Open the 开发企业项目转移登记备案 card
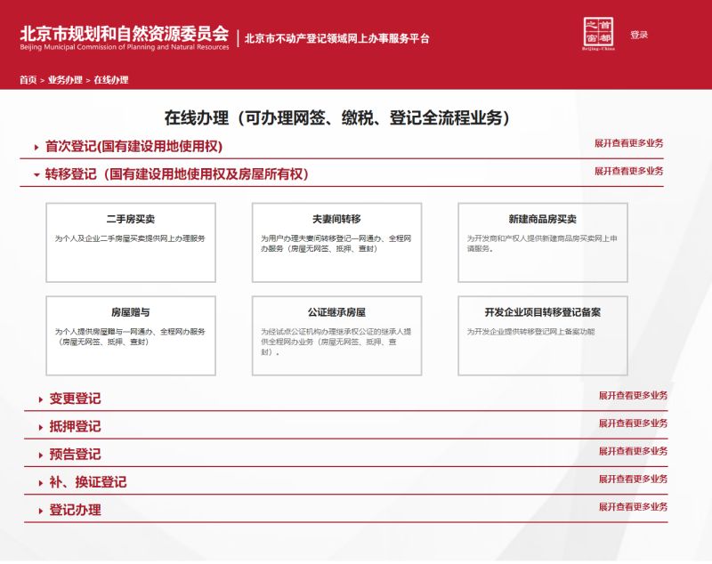This screenshot has width=712, height=564. coord(543,335)
